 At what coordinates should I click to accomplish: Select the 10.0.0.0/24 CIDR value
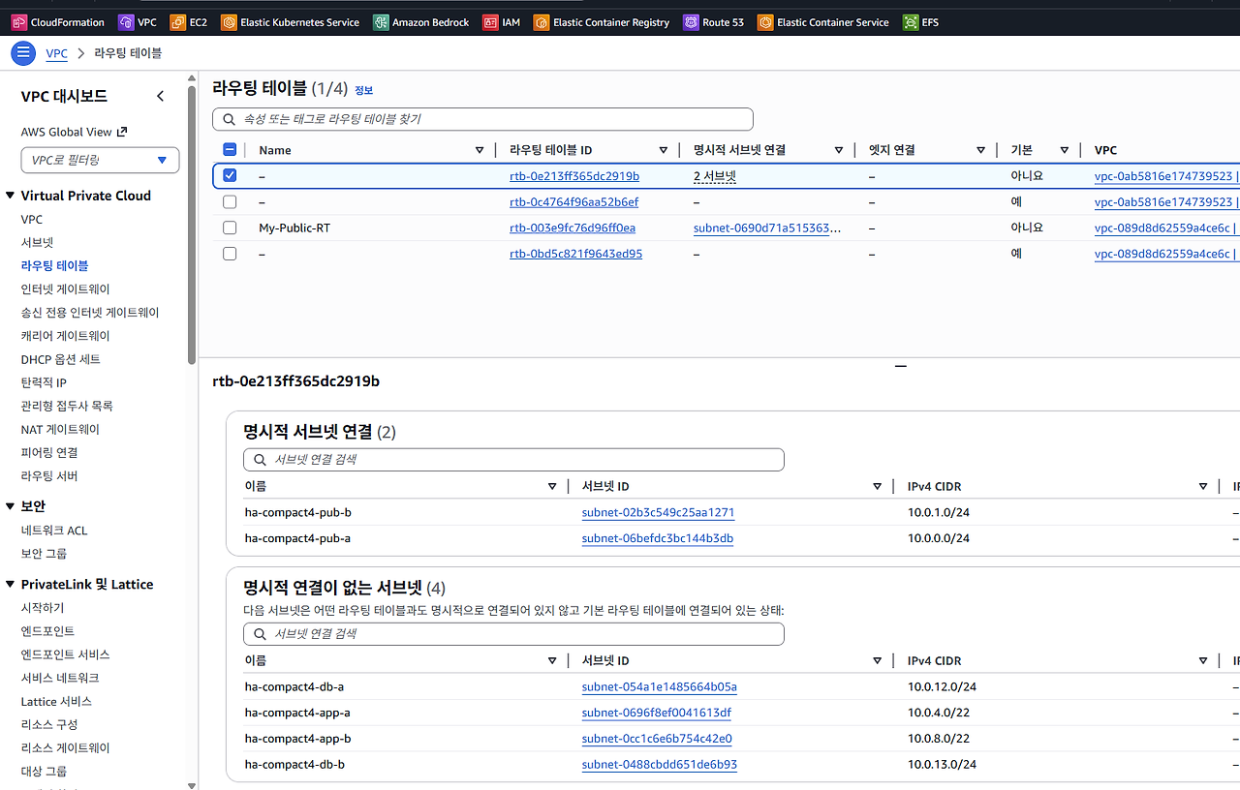[939, 538]
